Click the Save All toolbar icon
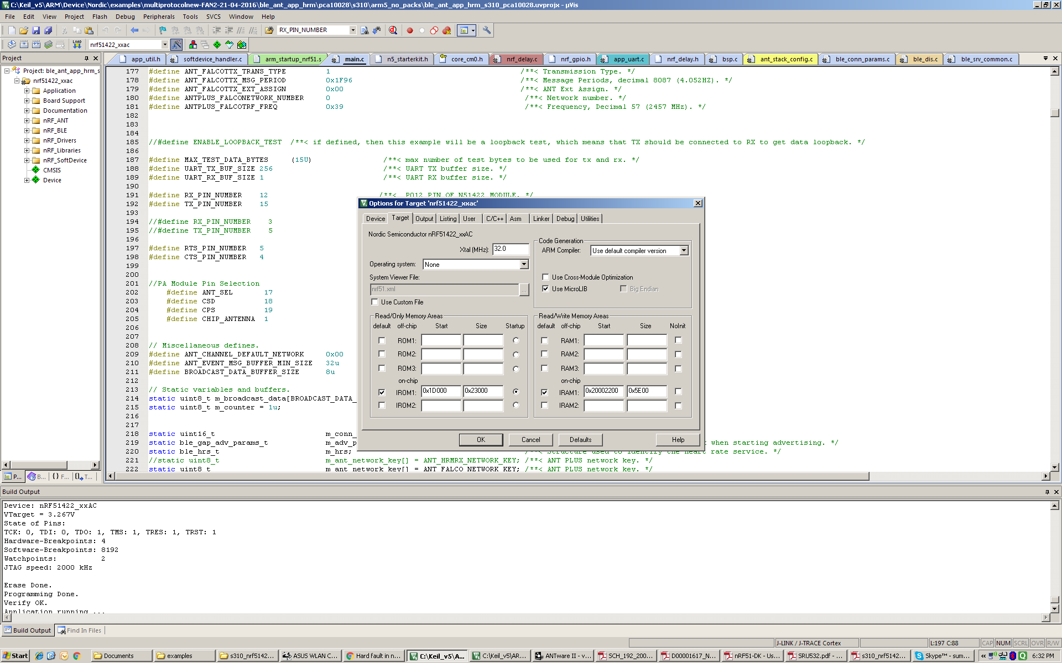This screenshot has width=1062, height=663. [x=48, y=30]
